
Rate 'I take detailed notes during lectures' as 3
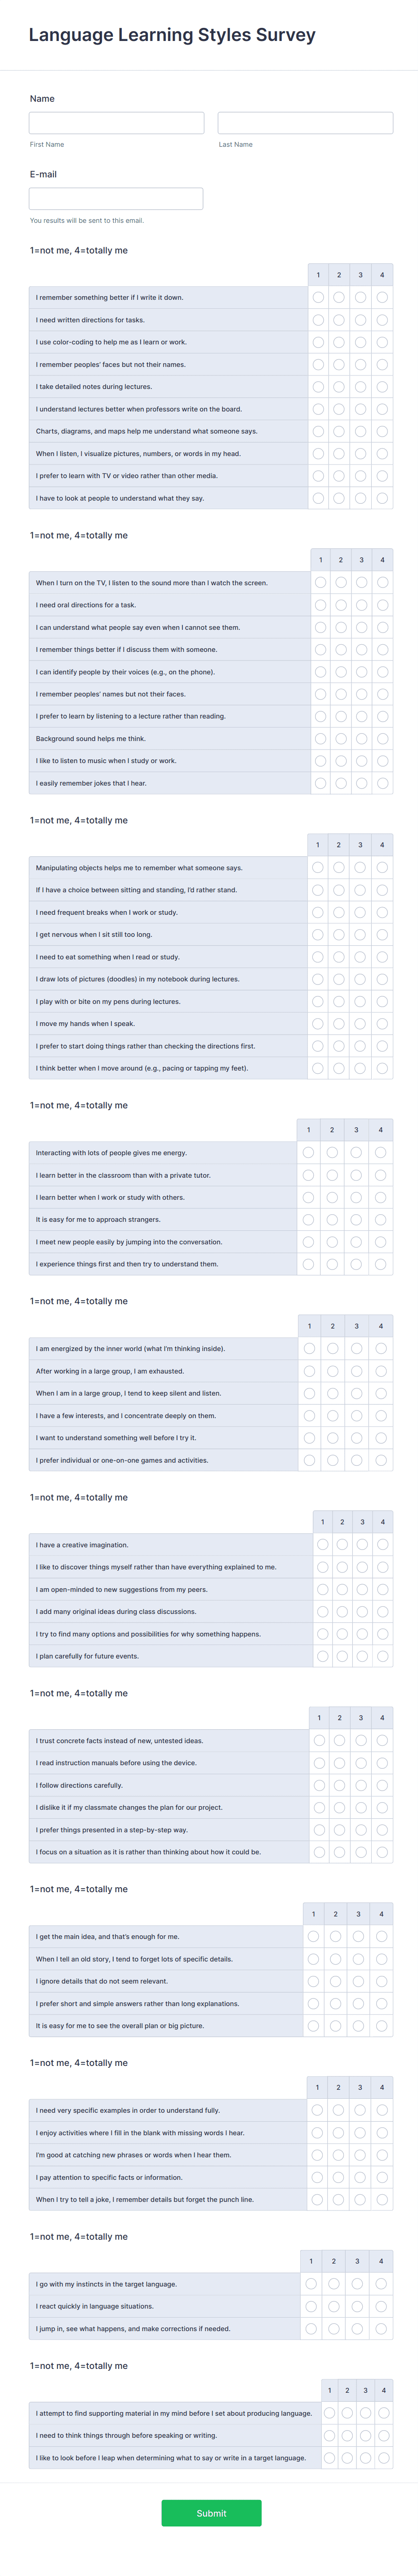pyautogui.click(x=360, y=385)
